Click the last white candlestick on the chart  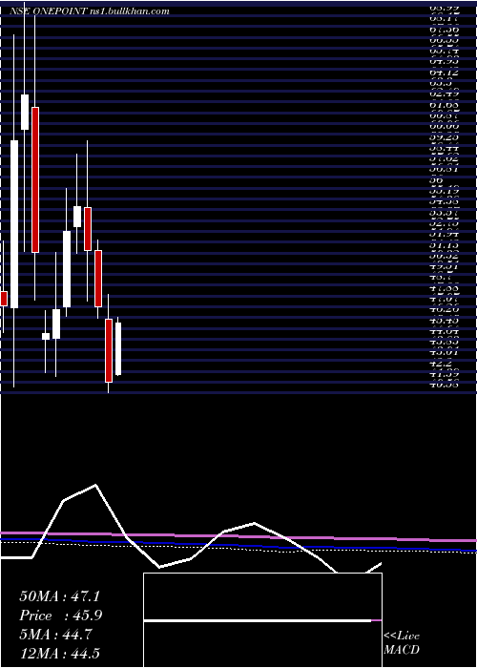pos(118,349)
